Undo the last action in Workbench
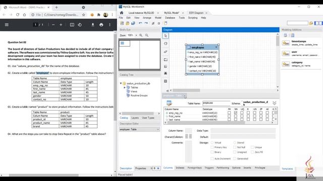Viewport: 323px width, 181px height. click(140, 23)
